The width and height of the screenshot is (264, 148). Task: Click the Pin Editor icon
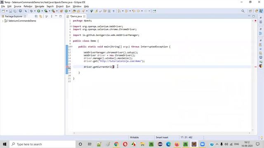pyautogui.click(x=154, y=11)
